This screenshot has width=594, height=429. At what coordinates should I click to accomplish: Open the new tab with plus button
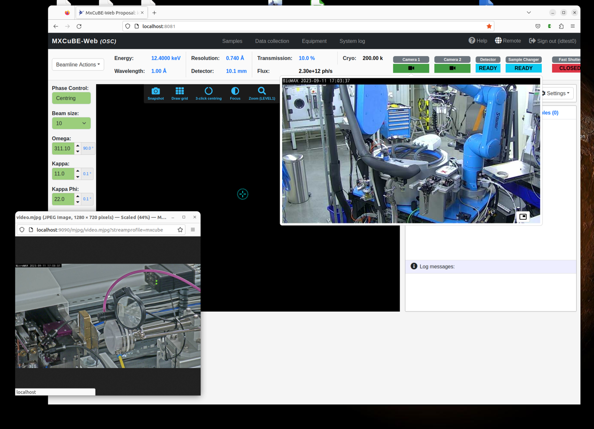154,13
